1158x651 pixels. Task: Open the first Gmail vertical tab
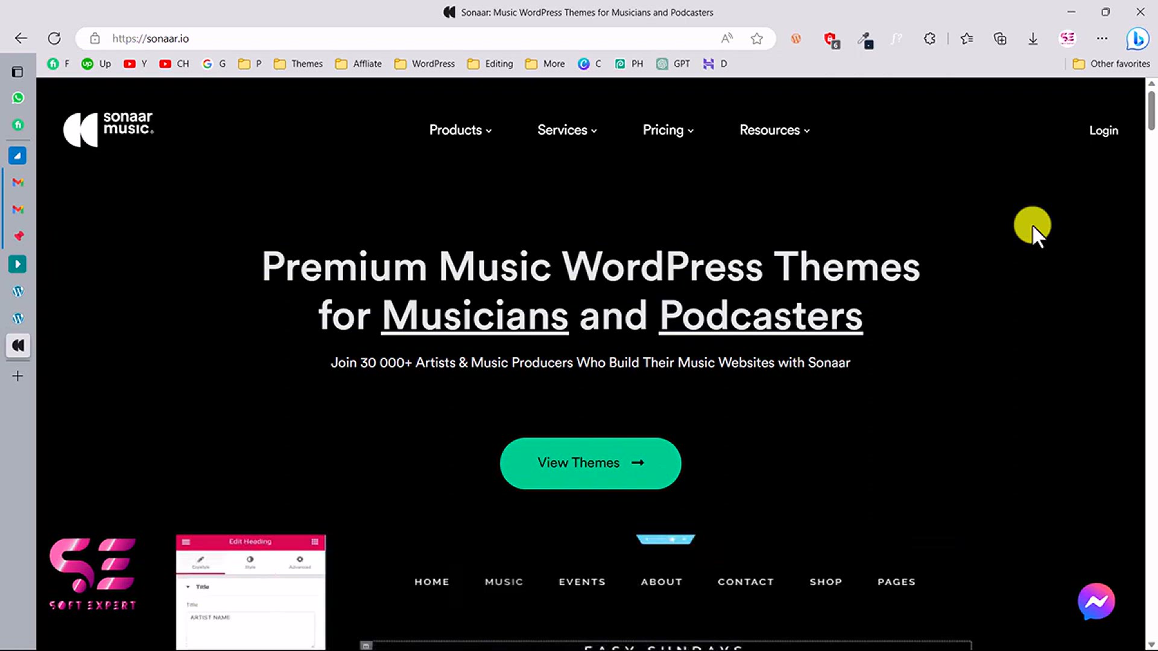(18, 182)
